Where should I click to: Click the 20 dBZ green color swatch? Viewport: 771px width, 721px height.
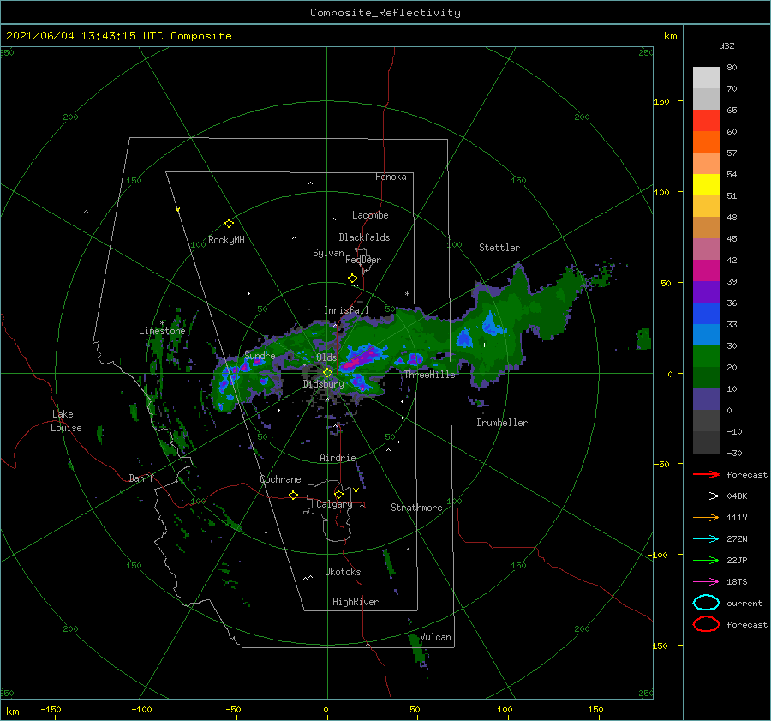pos(706,356)
